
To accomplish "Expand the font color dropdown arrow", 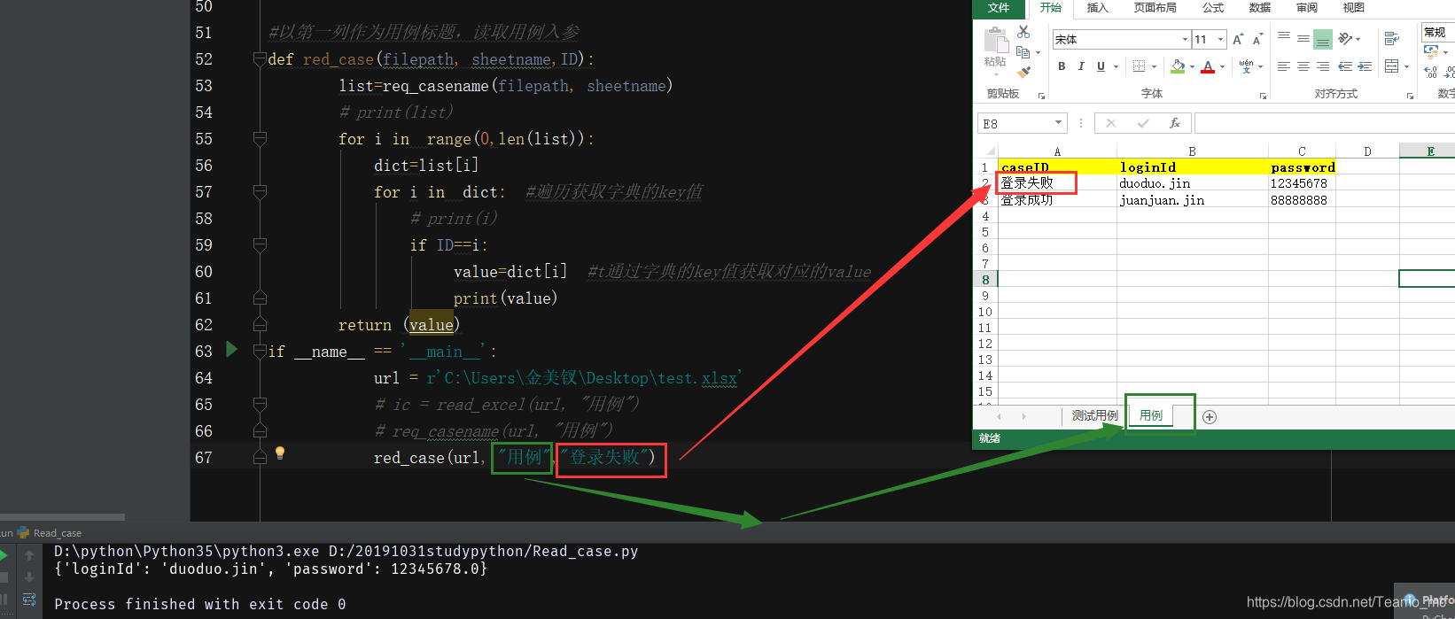I will 1223,66.
